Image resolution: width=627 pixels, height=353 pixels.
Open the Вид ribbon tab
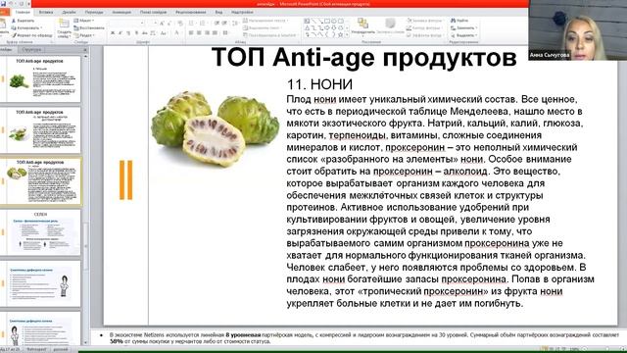[x=218, y=13]
